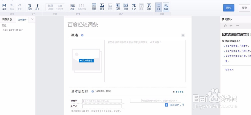Apply Bold (加粗) formatting
Screen dimensions: 251x115
pos(30,7)
